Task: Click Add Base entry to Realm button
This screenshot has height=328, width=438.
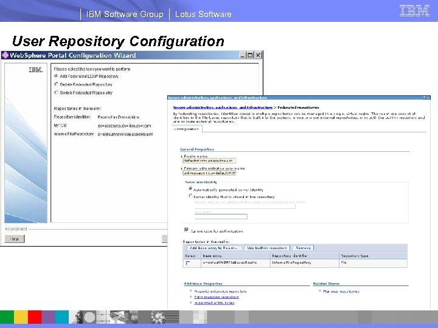Action: click(214, 248)
